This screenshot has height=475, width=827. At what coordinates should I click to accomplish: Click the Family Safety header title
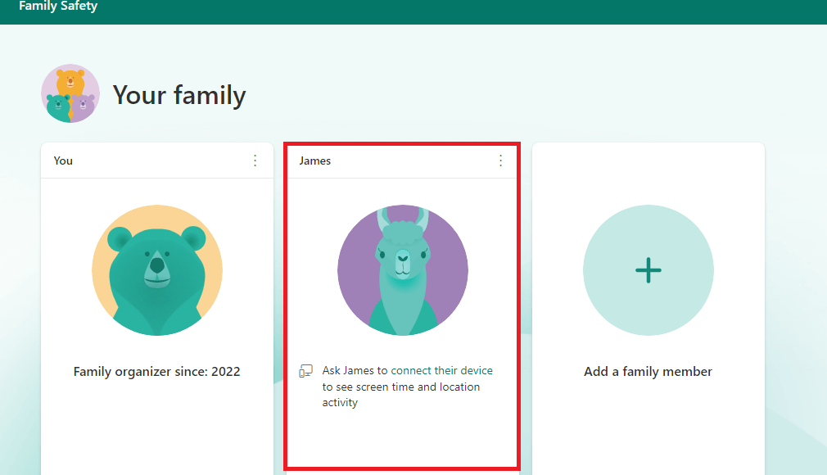(57, 7)
